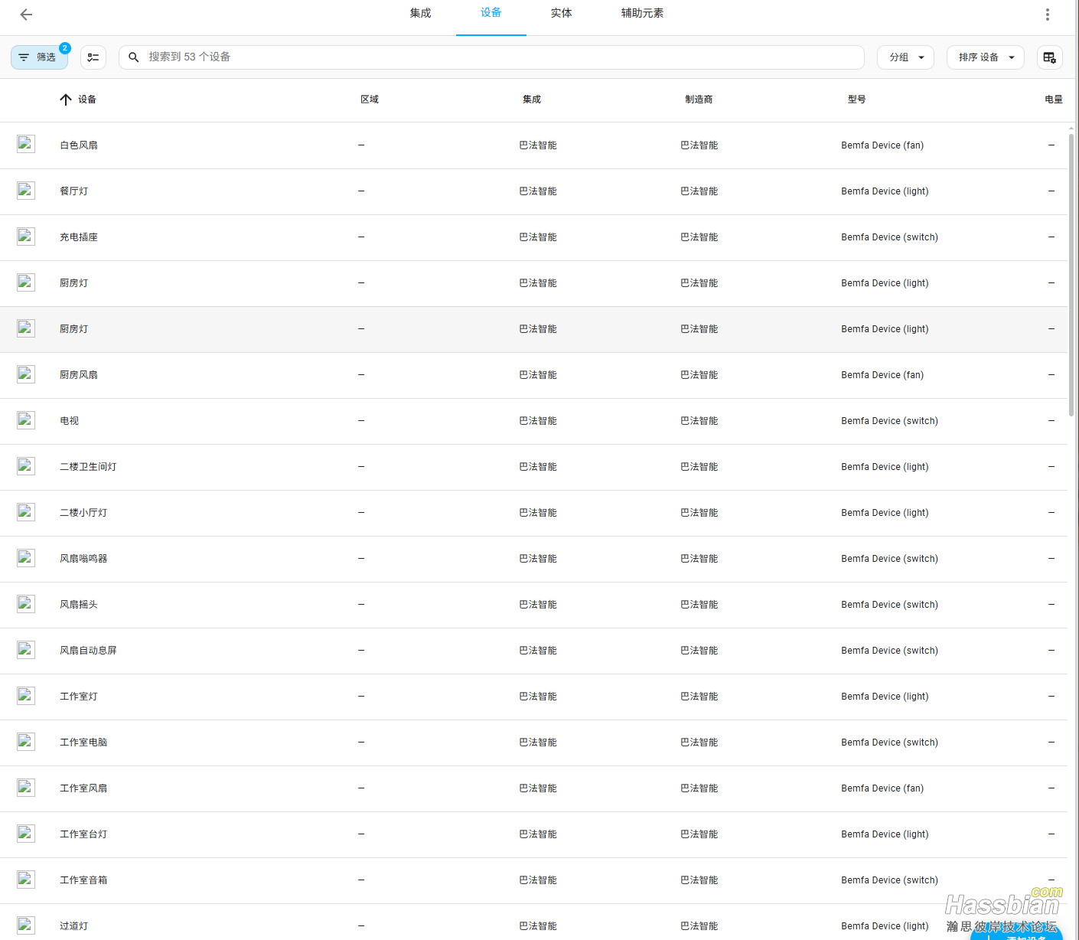
Task: Switch to the 集成 tab
Action: click(x=420, y=13)
